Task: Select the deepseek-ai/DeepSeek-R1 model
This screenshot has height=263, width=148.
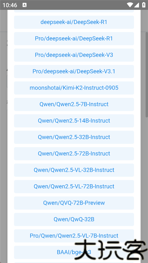Action: point(74,22)
